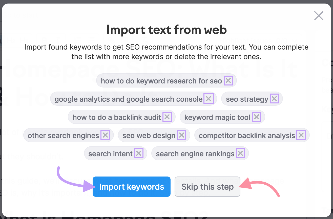Delete 'competitor backlink analysis' keyword tag
This screenshot has width=333, height=219.
tap(301, 136)
